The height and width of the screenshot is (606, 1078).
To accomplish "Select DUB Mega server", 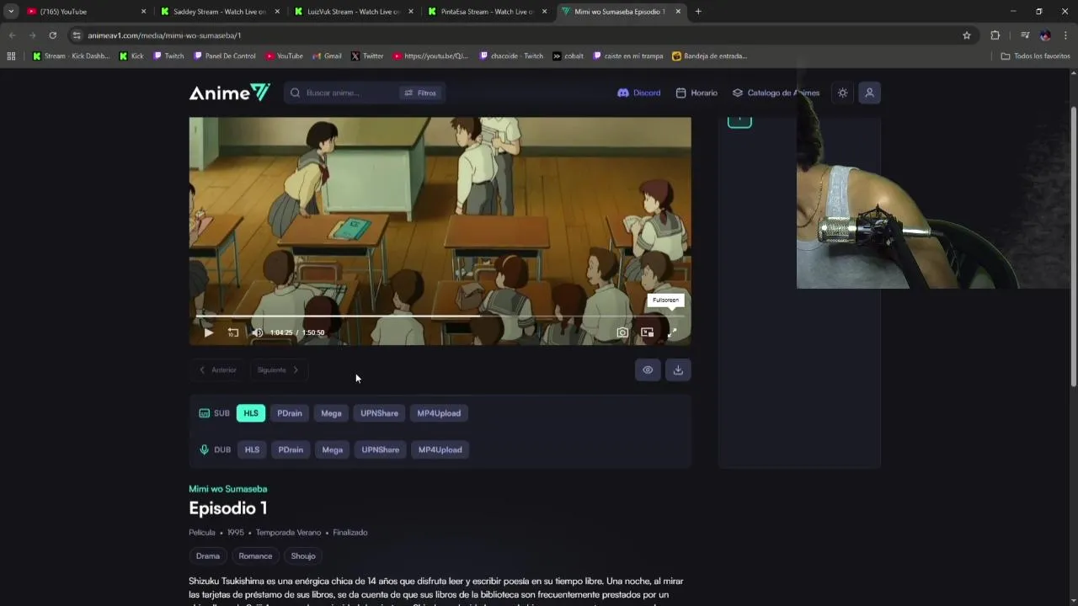I will click(332, 449).
